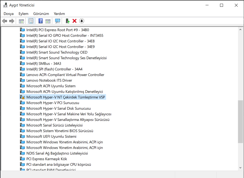Disable the device with the circled down-arrow icon
244x178 pixels.
point(82,21)
